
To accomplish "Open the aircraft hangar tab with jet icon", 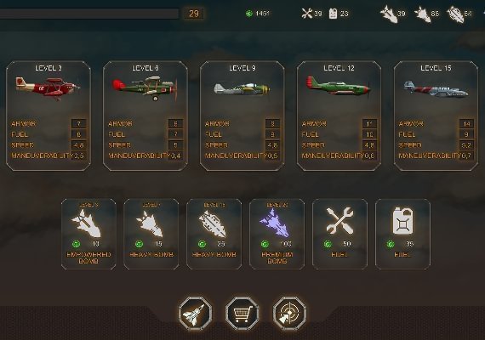I will [x=195, y=314].
